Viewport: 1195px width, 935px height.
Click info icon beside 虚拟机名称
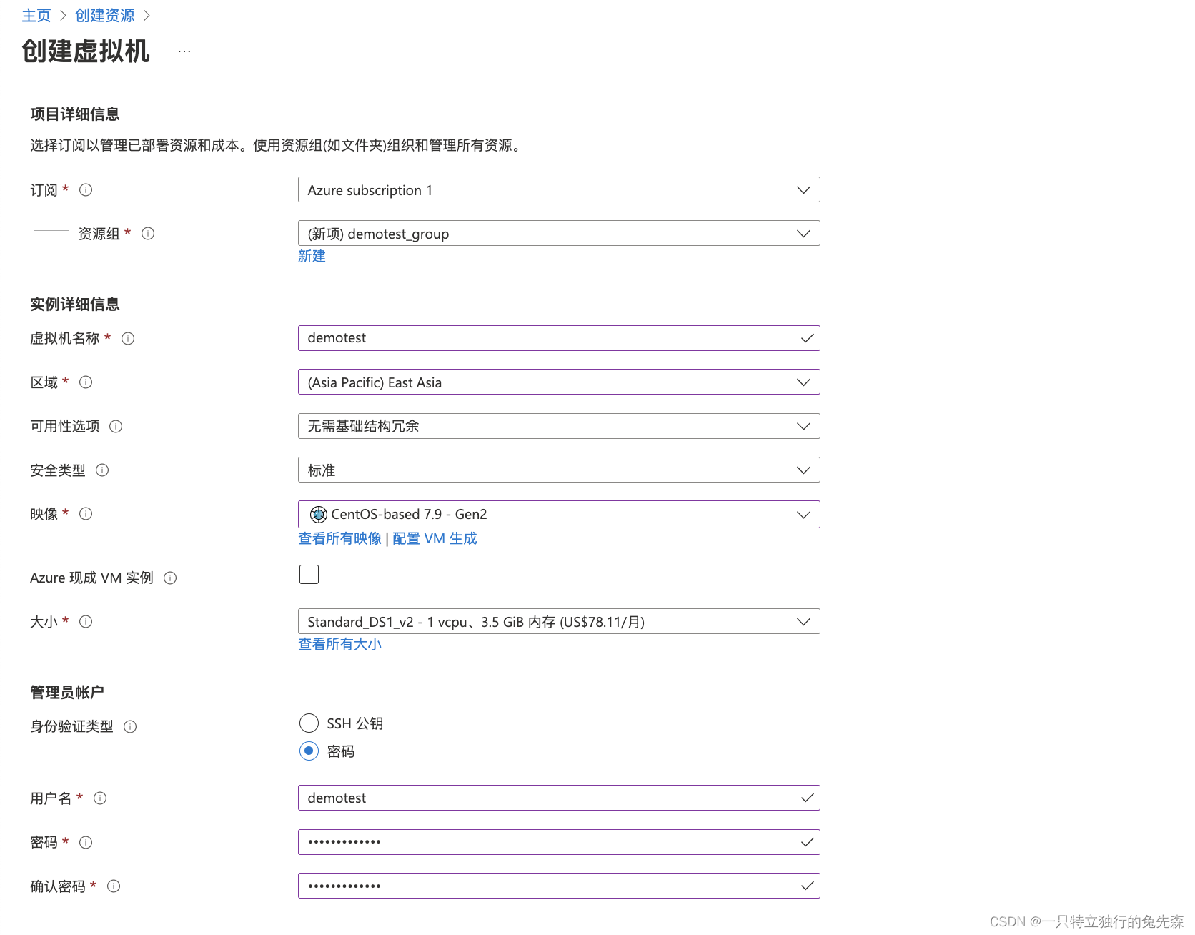[x=128, y=339]
